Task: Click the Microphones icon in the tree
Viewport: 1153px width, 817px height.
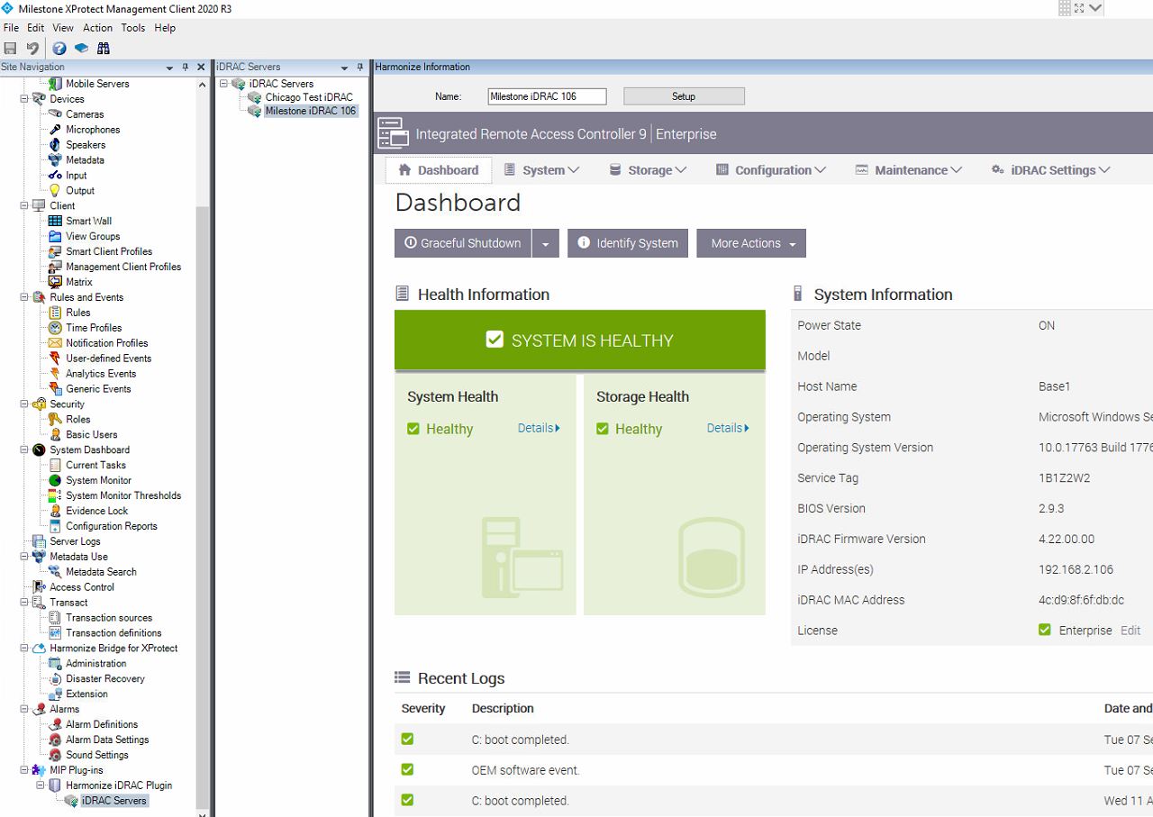Action: (x=56, y=130)
